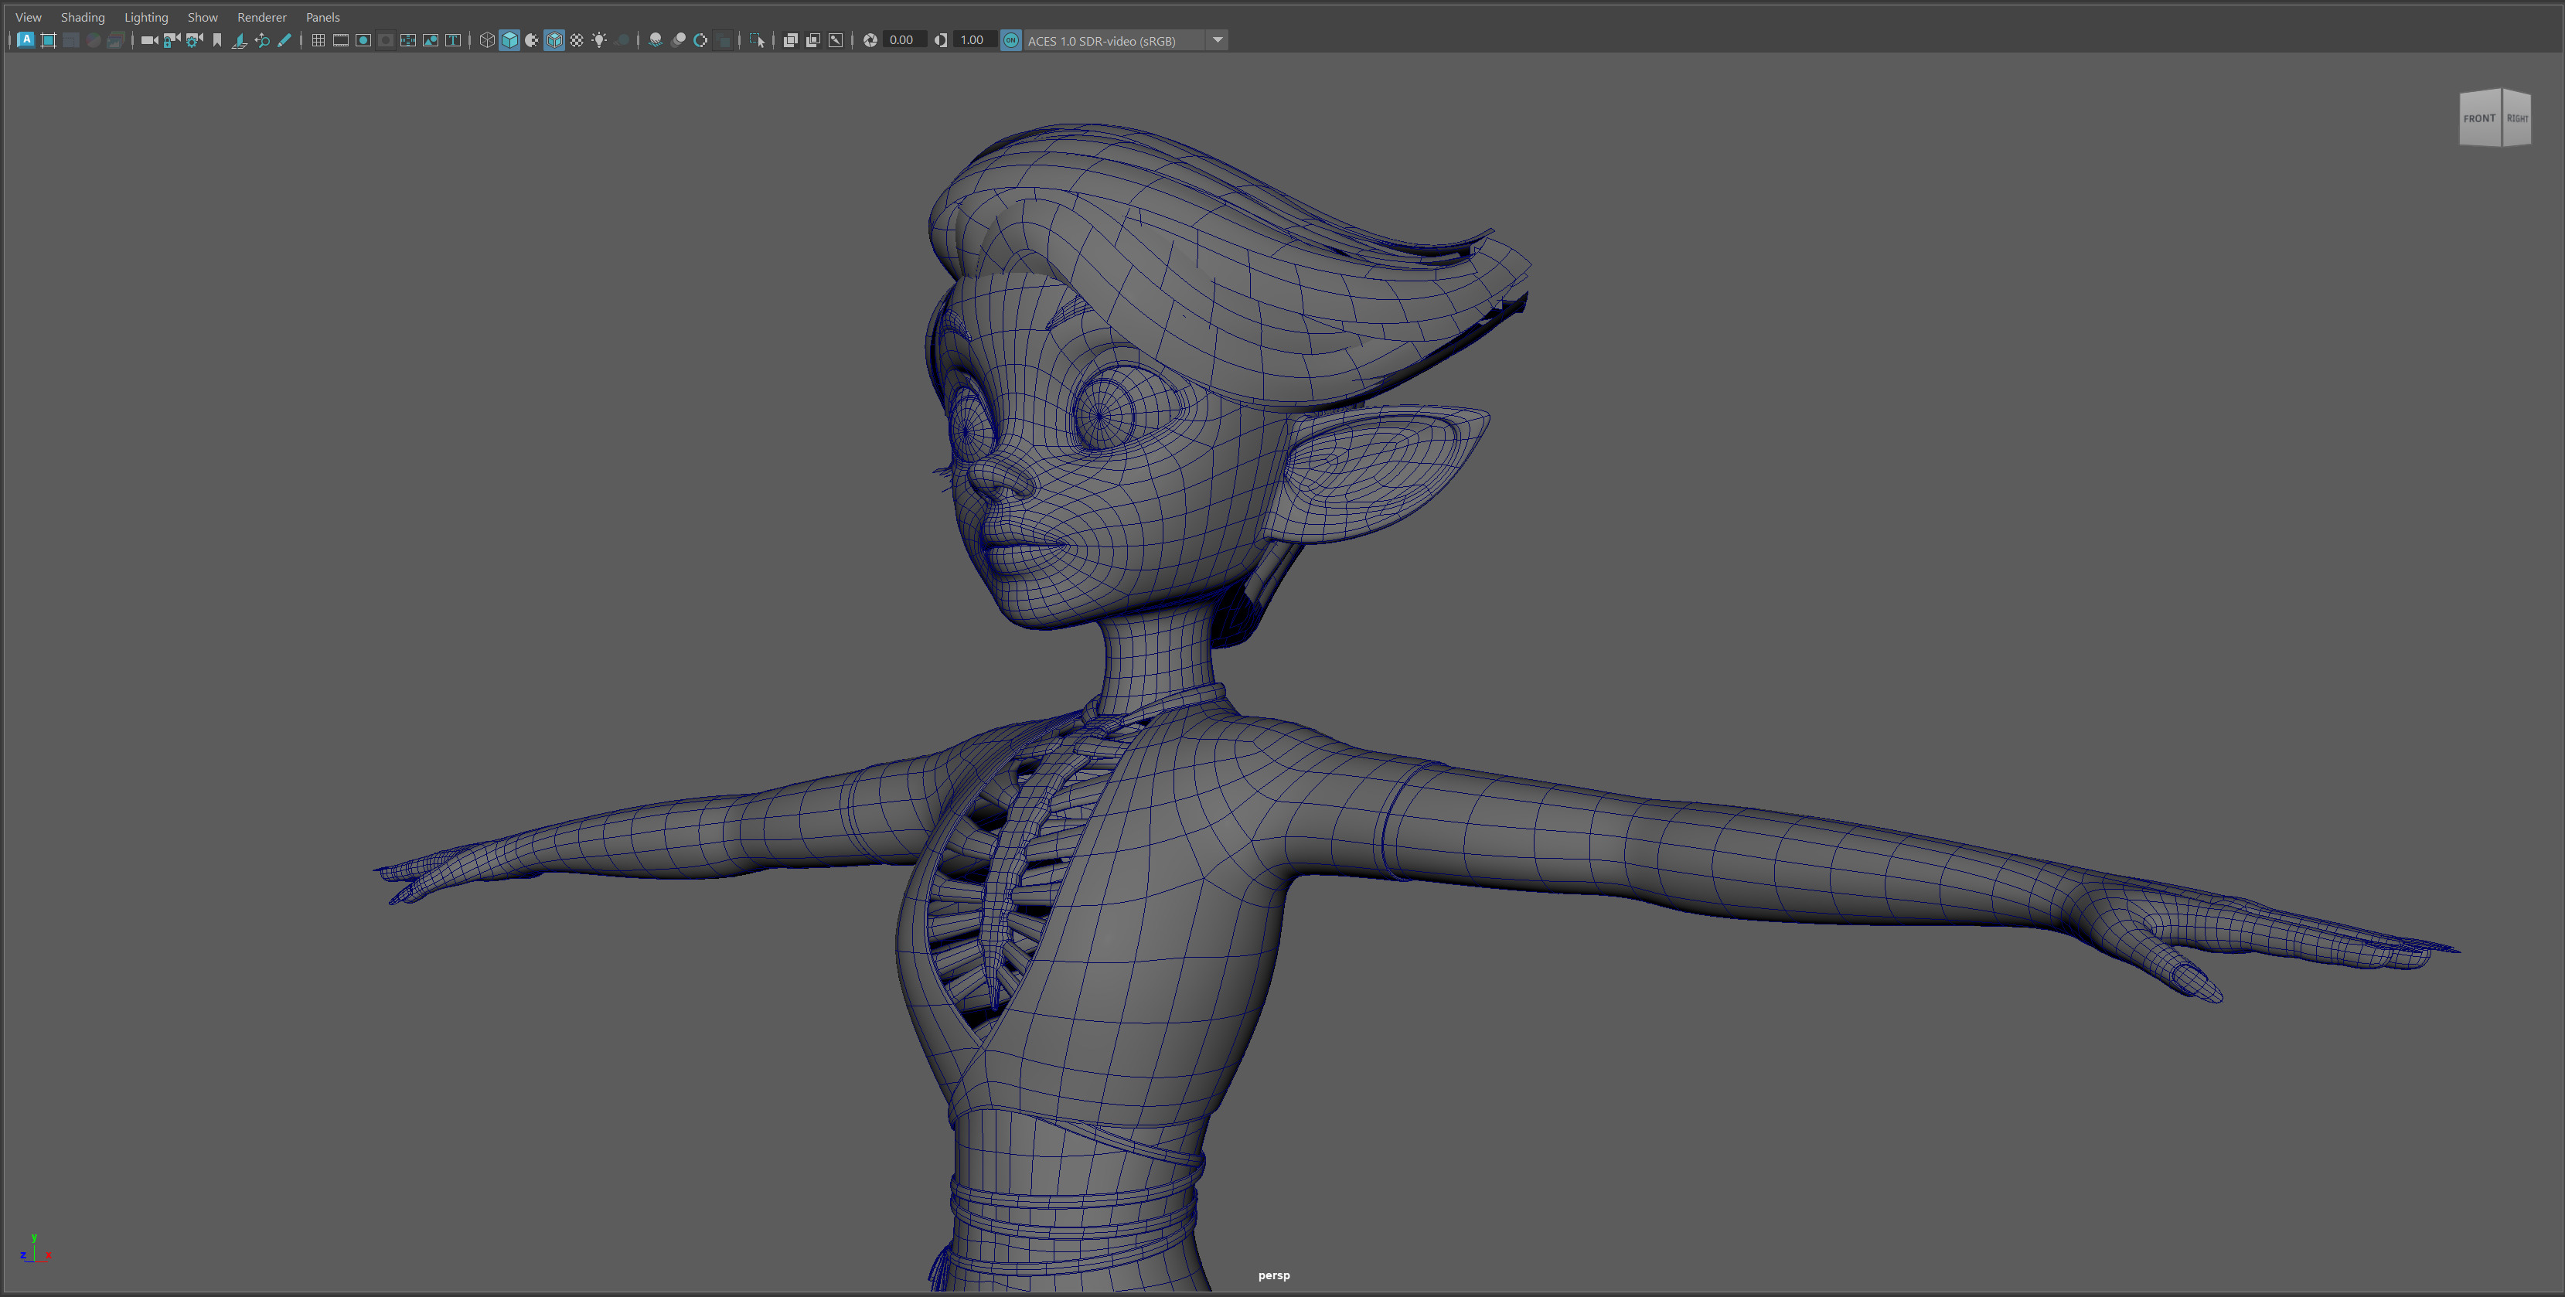This screenshot has width=2565, height=1297.
Task: Toggle the Film Gate icon
Action: point(341,40)
